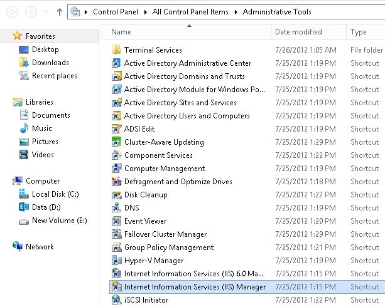The height and width of the screenshot is (307, 385).
Task: Select the Component Services icon
Action: point(116,155)
